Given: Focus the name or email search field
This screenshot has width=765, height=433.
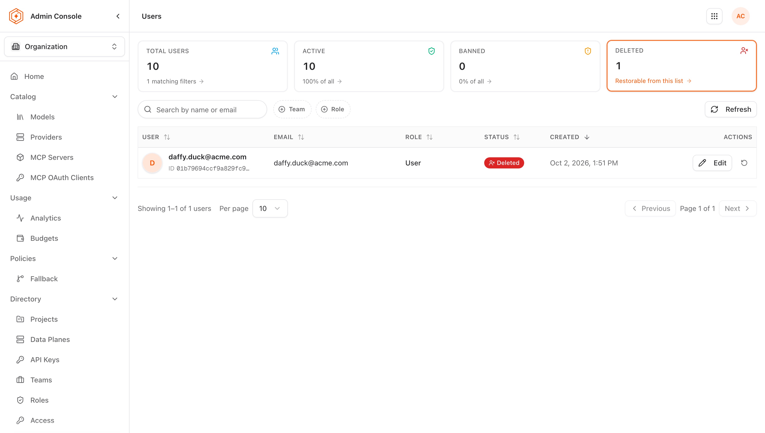Looking at the screenshot, I should [x=202, y=110].
